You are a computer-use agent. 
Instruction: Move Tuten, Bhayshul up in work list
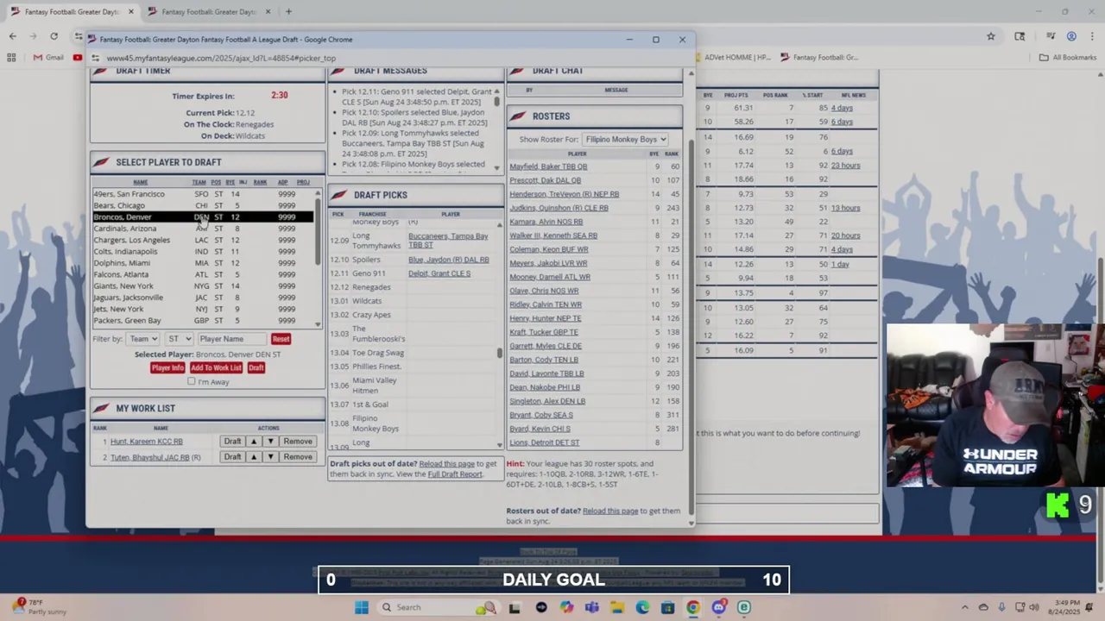(254, 457)
